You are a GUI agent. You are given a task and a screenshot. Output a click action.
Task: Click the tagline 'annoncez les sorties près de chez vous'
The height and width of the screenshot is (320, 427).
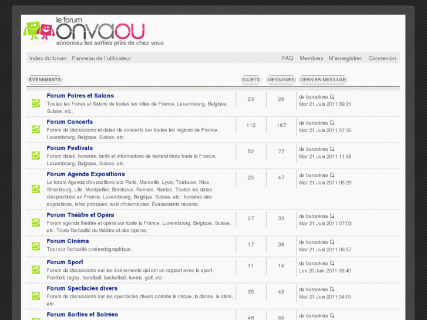110,43
